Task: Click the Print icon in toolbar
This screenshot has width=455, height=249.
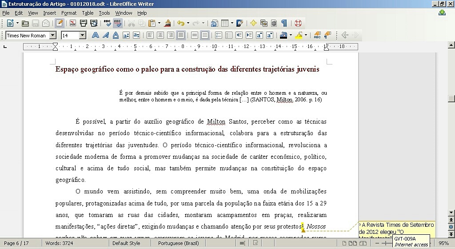Action: pos(83,23)
